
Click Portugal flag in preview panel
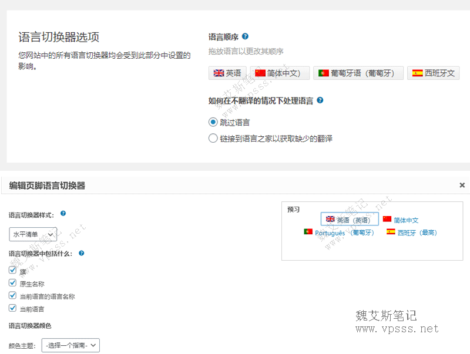(308, 232)
